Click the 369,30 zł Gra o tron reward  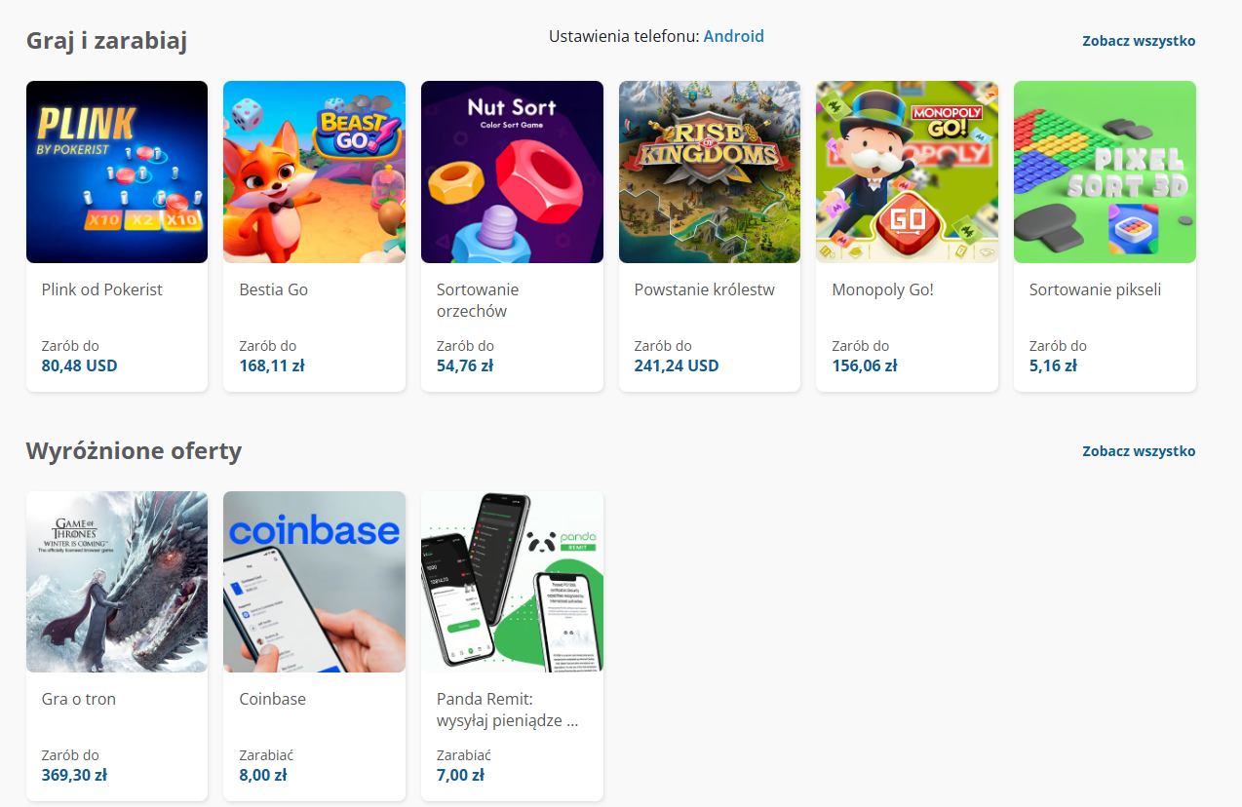pyautogui.click(x=74, y=776)
